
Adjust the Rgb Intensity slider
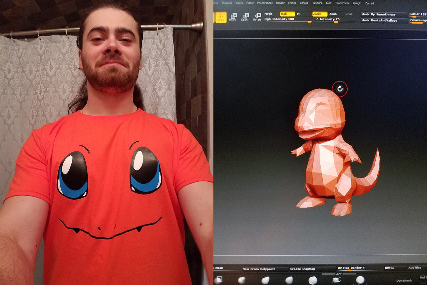click(289, 20)
